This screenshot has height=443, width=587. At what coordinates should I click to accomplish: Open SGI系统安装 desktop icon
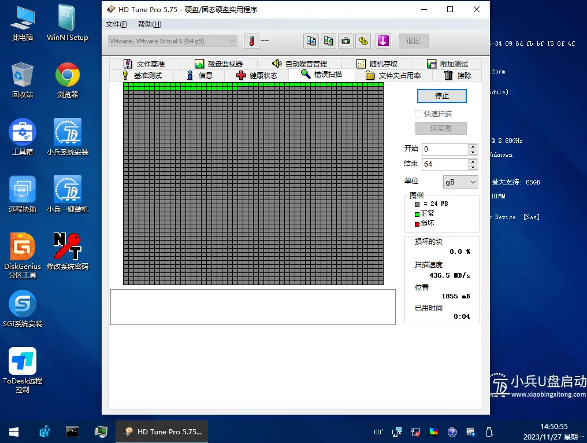pyautogui.click(x=23, y=309)
